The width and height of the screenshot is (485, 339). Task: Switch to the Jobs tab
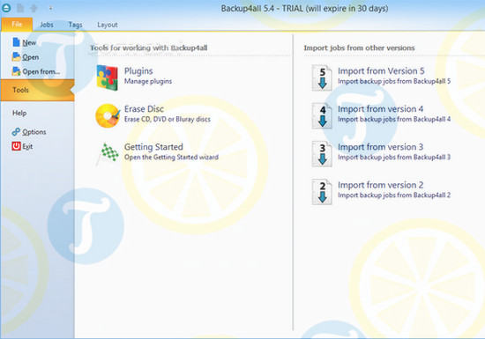click(x=47, y=25)
